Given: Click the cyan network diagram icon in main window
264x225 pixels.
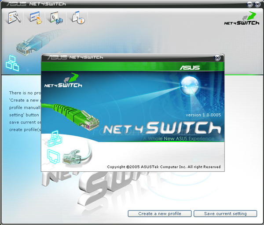Looking at the screenshot, I should (12, 63).
